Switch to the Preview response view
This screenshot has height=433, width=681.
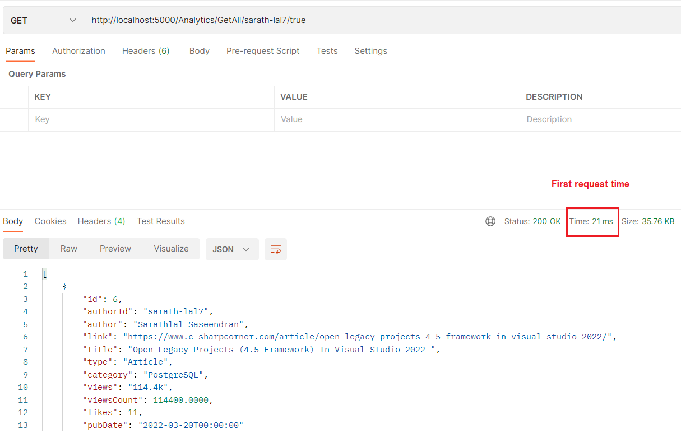[x=115, y=249]
